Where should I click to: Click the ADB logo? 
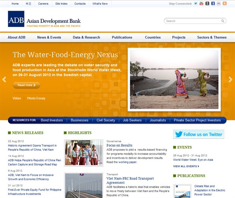[x=16, y=19]
